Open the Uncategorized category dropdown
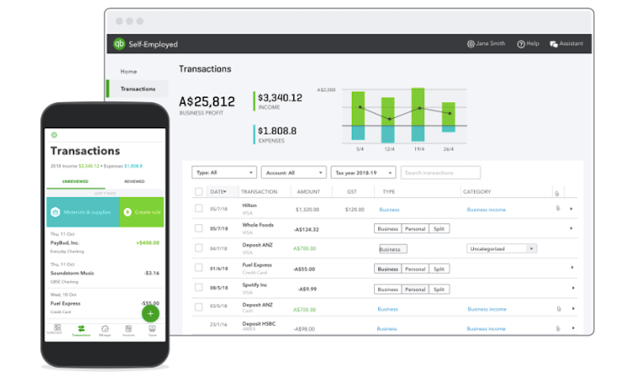 502,249
